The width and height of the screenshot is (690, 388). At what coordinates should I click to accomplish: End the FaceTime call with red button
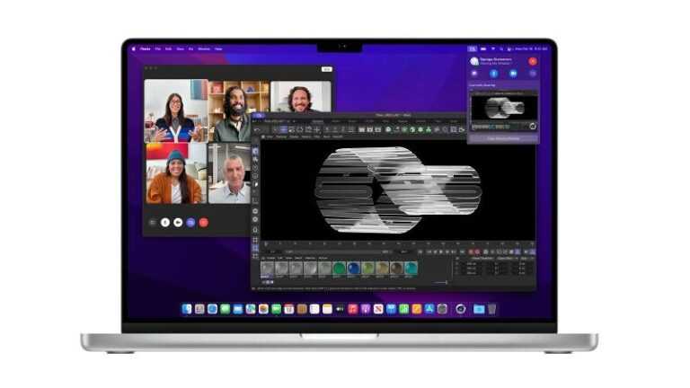click(x=203, y=223)
